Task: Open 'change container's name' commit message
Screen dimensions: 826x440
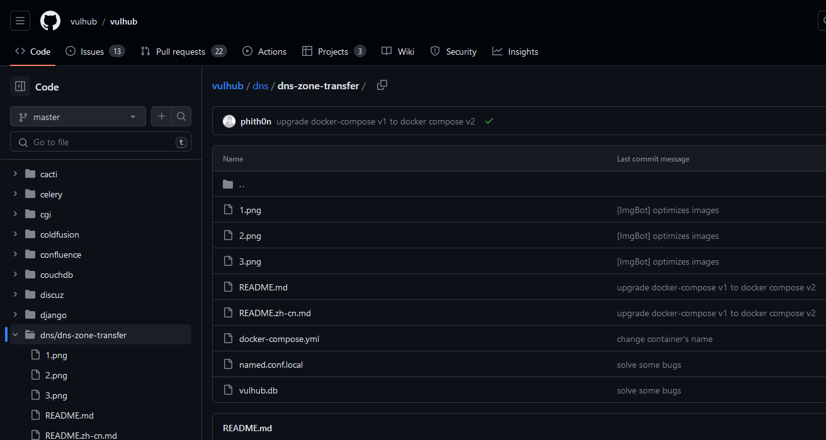Action: [x=665, y=339]
